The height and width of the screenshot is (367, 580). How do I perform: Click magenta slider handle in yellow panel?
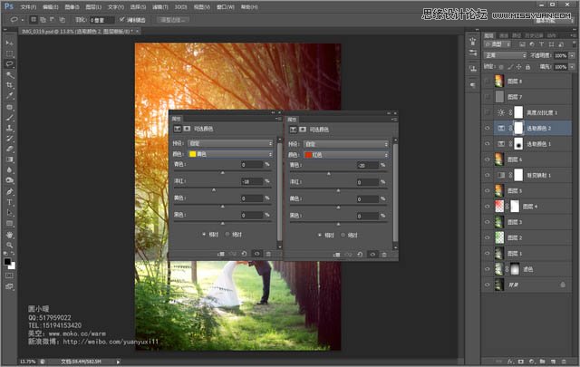point(214,189)
